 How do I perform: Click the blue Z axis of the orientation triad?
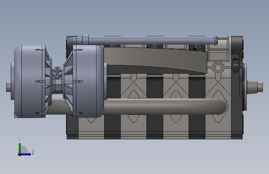tap(26, 154)
